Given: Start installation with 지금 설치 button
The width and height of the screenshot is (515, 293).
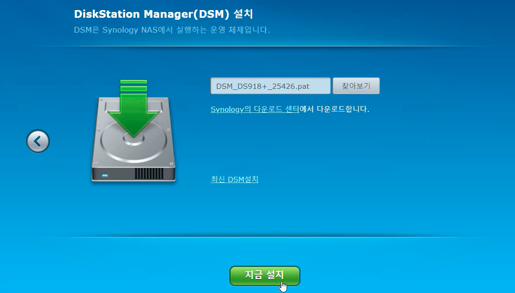Looking at the screenshot, I should (265, 276).
